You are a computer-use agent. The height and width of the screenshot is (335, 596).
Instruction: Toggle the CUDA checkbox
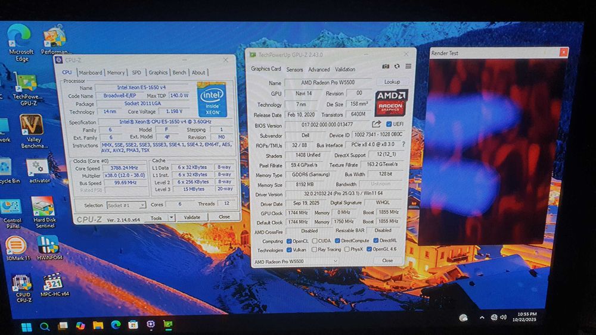pyautogui.click(x=315, y=241)
